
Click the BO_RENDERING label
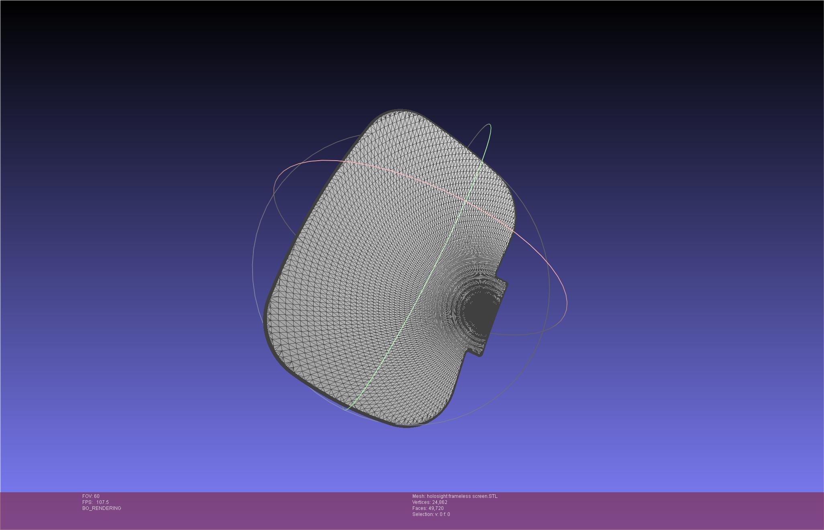pos(102,508)
